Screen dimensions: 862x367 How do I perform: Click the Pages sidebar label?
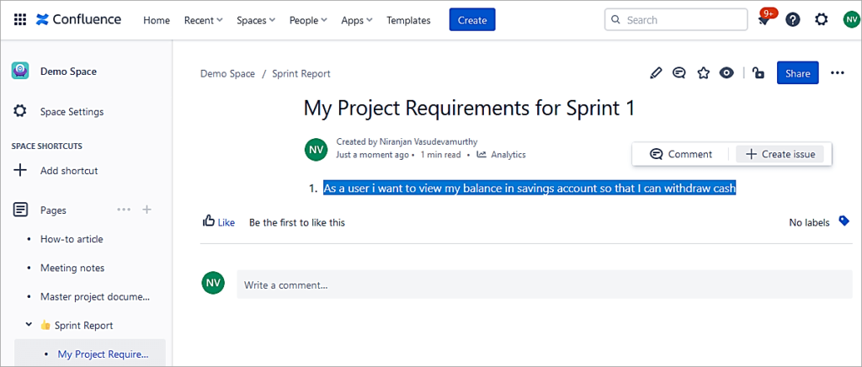click(53, 210)
